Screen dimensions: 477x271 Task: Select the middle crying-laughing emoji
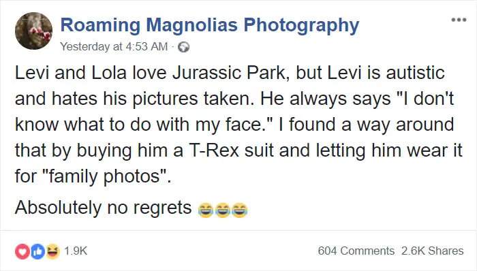click(222, 210)
